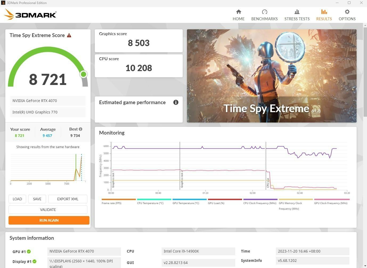Click the red warning triangle beside score
The image size is (367, 268).
69,35
